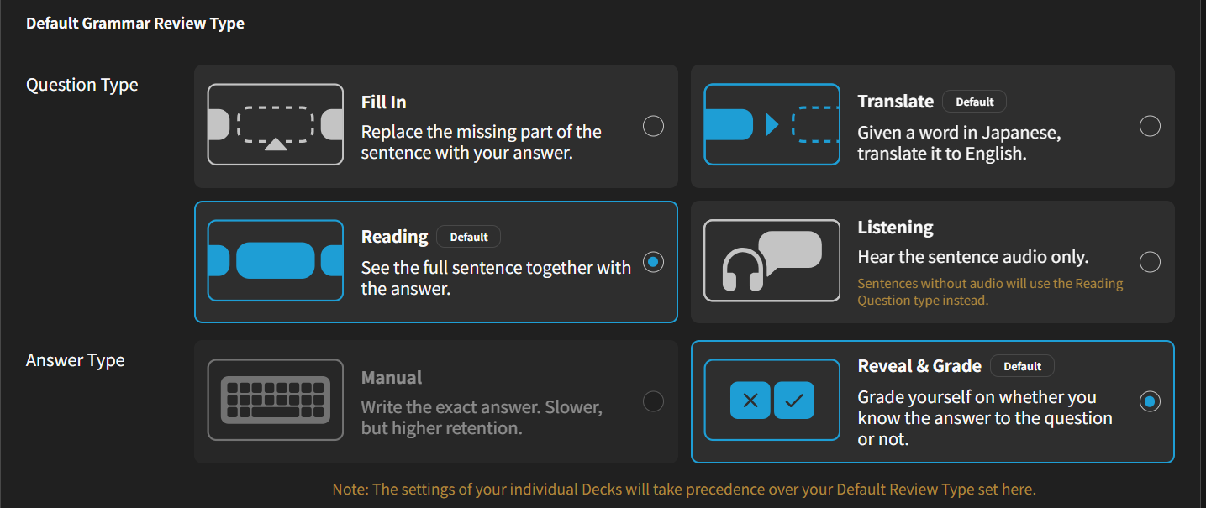Click the orange note about individual Decks

coord(684,489)
